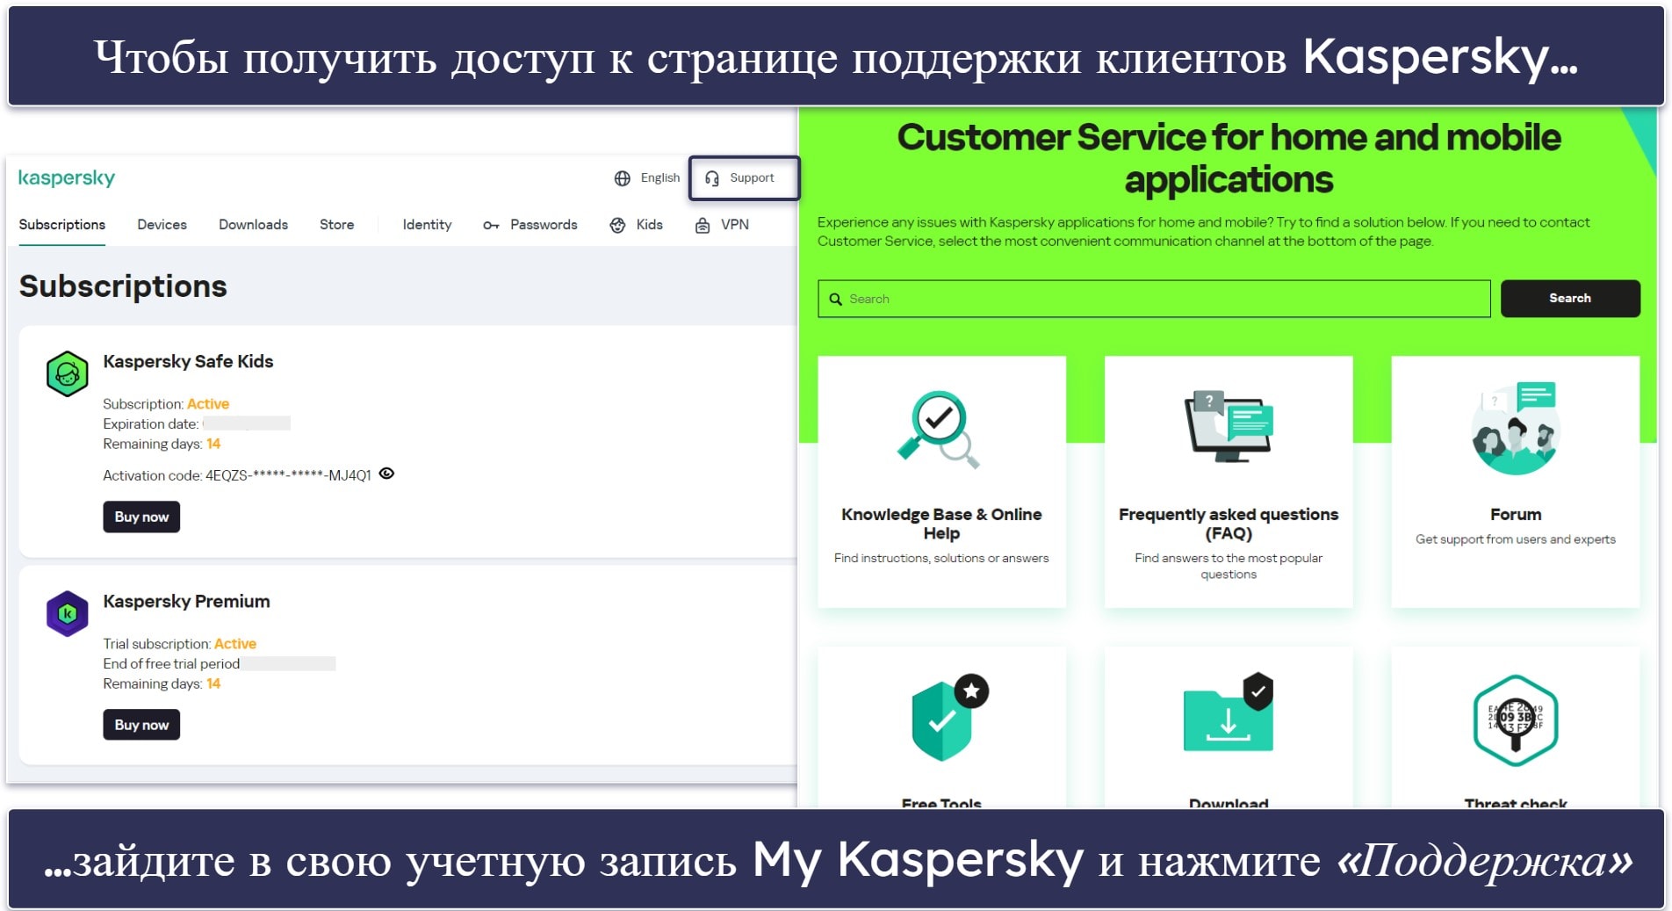Image resolution: width=1672 pixels, height=911 pixels.
Task: Click the globe language icon
Action: [x=623, y=178]
